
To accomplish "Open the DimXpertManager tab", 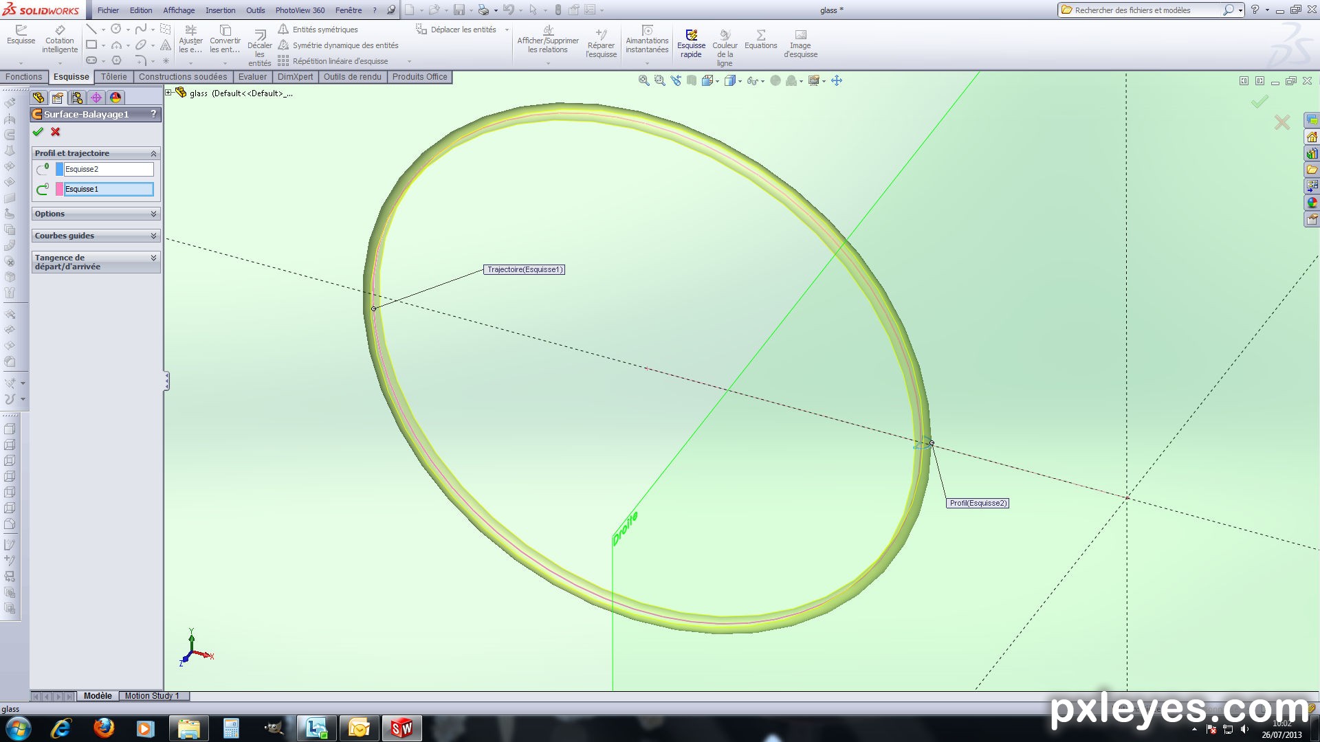I will [96, 98].
